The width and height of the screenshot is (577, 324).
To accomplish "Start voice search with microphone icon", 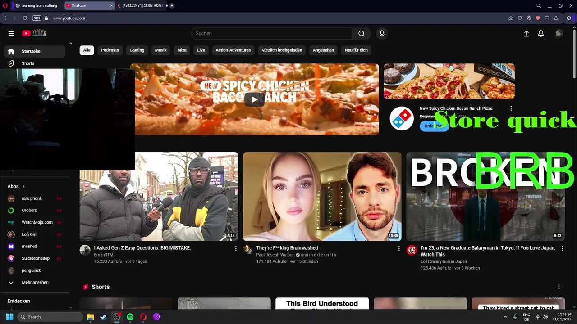I will coord(382,33).
